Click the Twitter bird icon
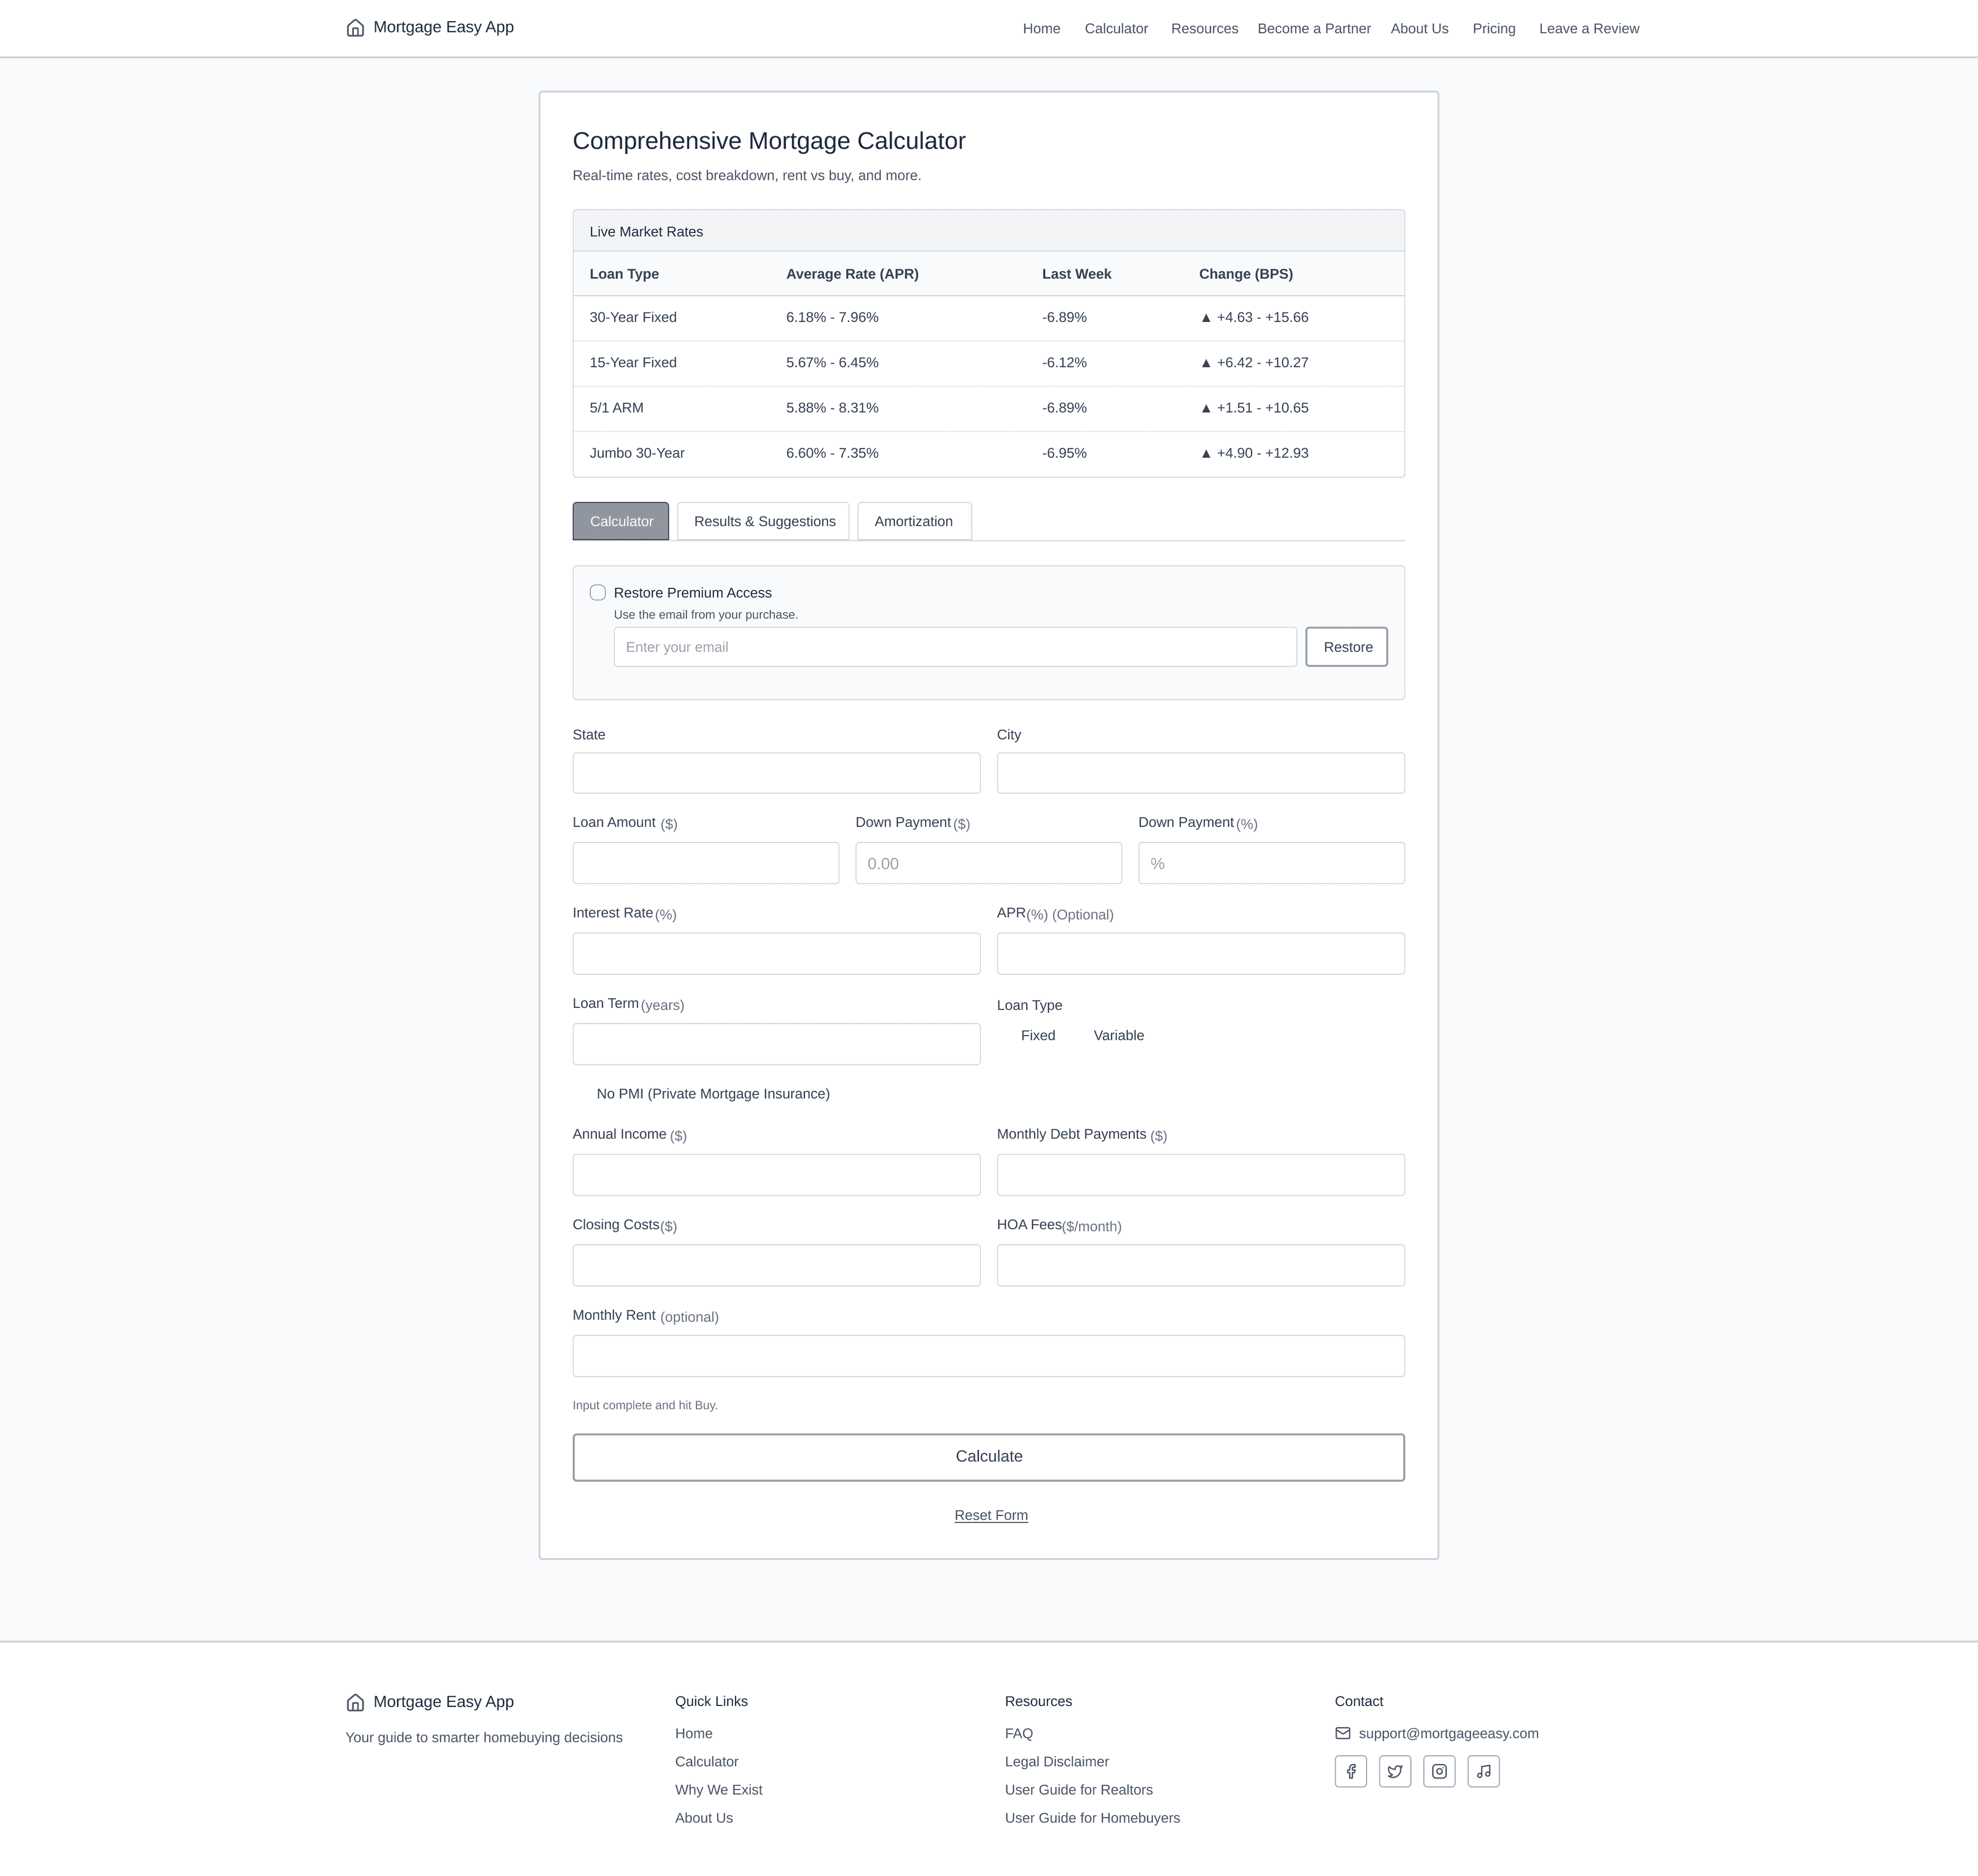The width and height of the screenshot is (1978, 1876). pos(1394,1771)
